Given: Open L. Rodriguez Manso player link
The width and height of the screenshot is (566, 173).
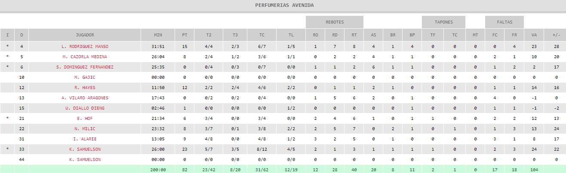Looking at the screenshot, I should pos(85,46).
